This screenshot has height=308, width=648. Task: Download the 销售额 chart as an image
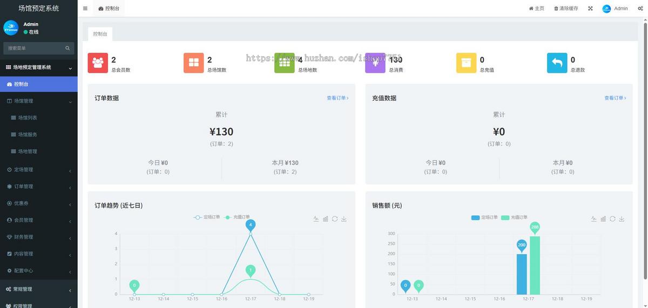[622, 219]
